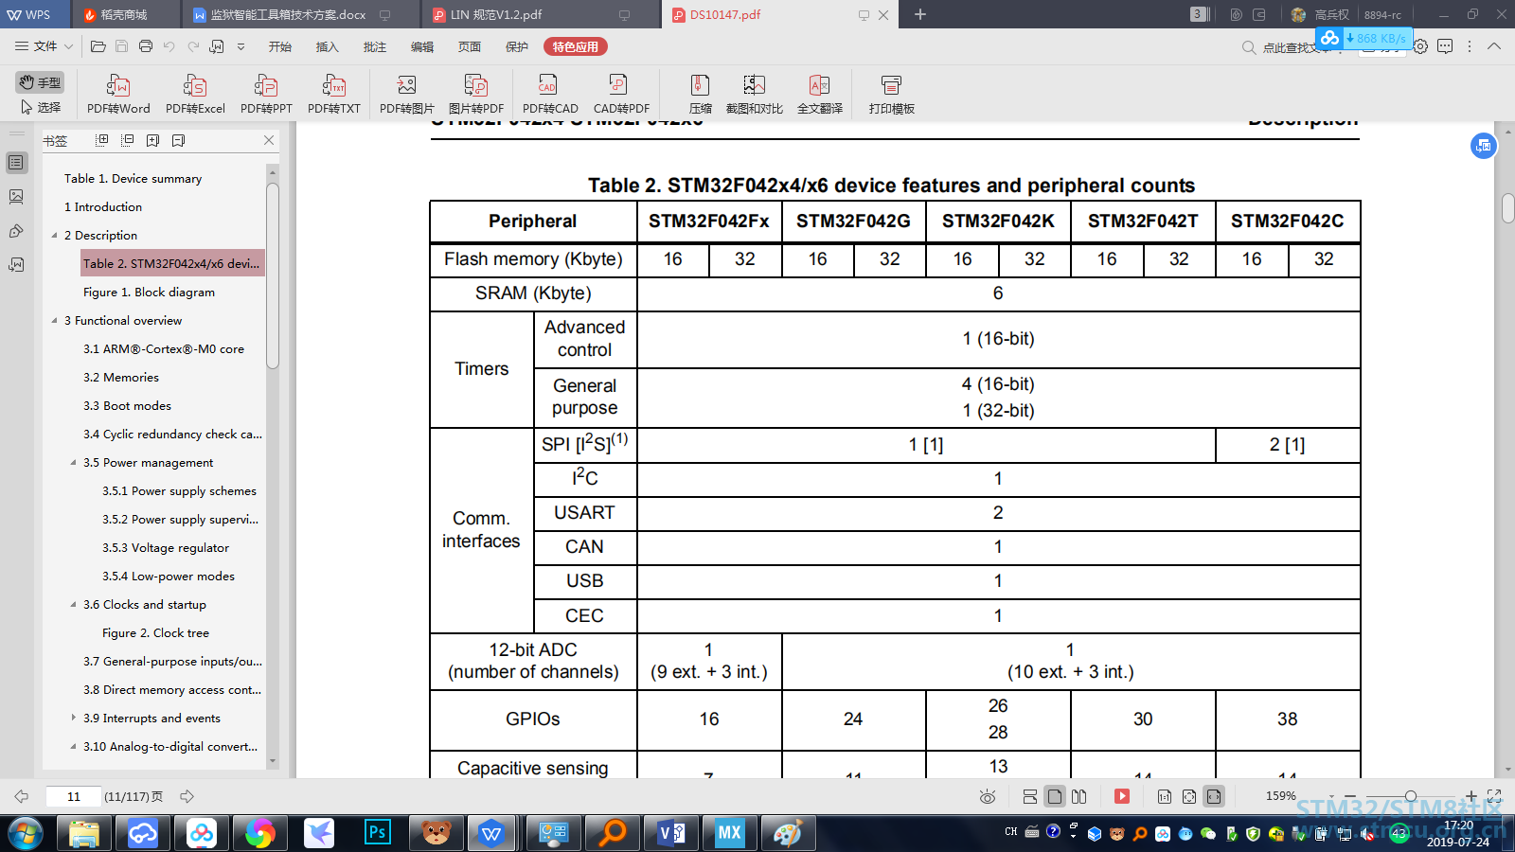Expand the quick access toolbar dropdown
This screenshot has height=852, width=1515.
pos(241,46)
